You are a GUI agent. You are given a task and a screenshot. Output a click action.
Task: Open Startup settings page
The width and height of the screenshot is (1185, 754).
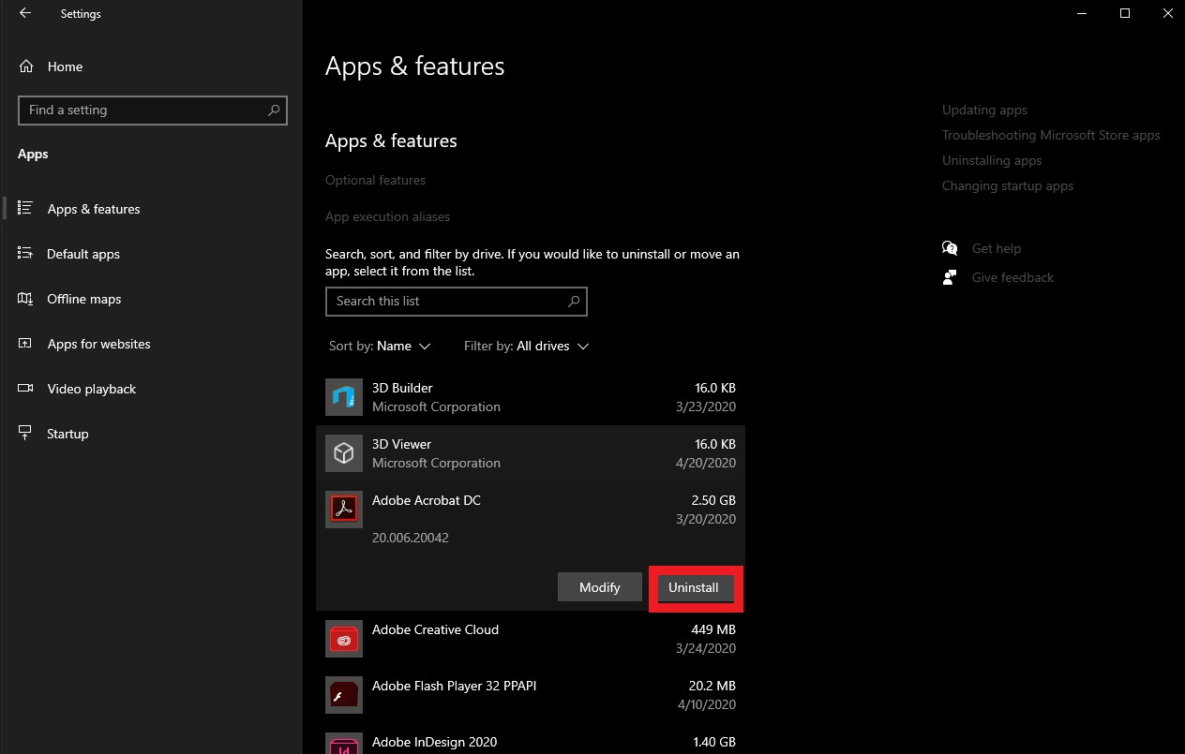click(67, 434)
